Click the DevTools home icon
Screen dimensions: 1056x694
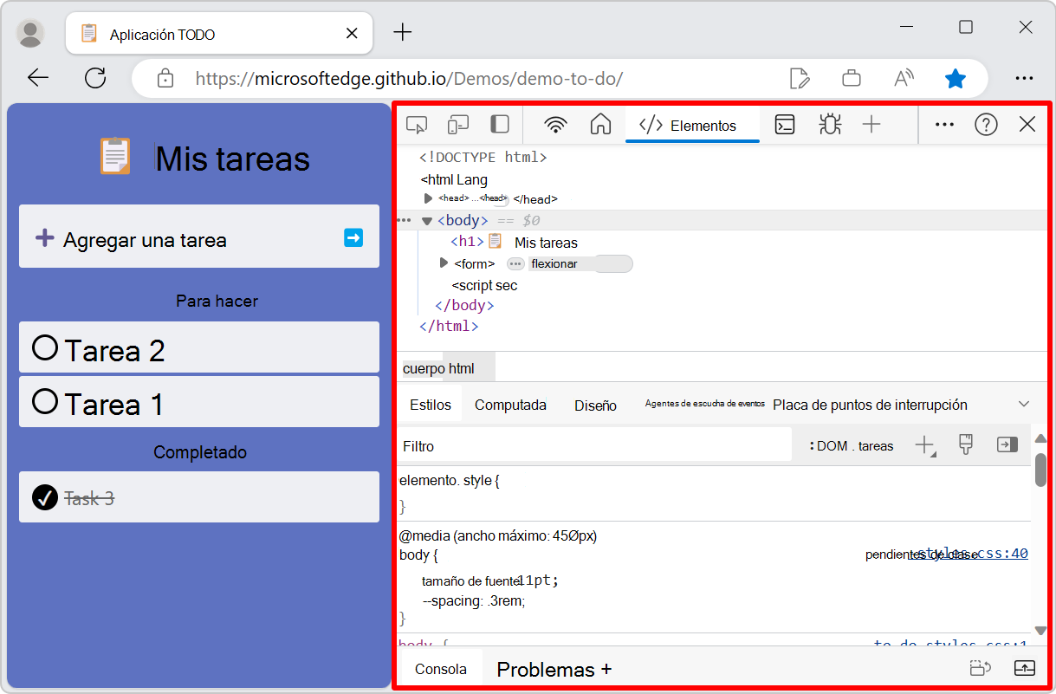[x=600, y=124]
